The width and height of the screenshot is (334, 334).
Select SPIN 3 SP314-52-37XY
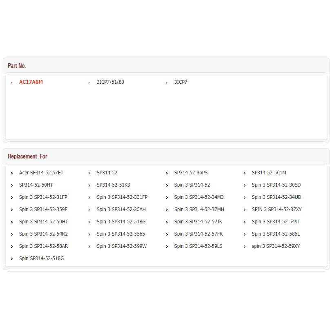[x=277, y=209]
